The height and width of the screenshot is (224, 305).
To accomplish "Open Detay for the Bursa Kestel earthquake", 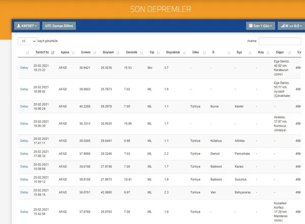I will [x=24, y=106].
